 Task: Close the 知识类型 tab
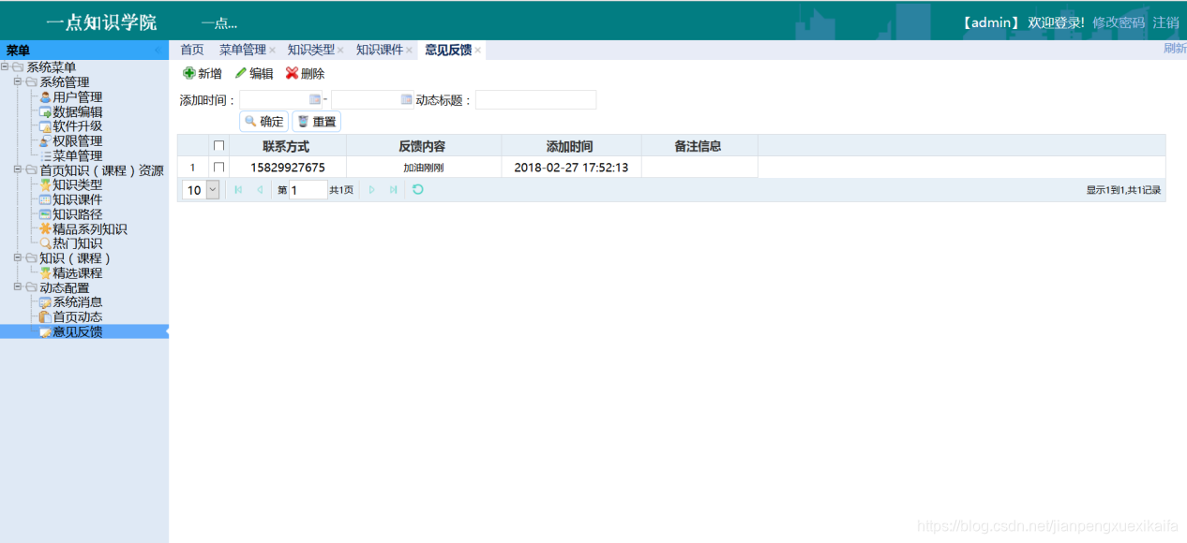(x=340, y=51)
